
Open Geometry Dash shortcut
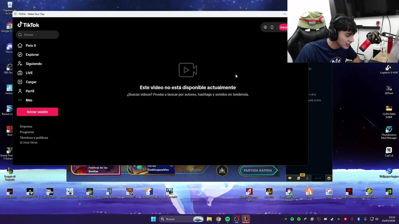(x=369, y=193)
